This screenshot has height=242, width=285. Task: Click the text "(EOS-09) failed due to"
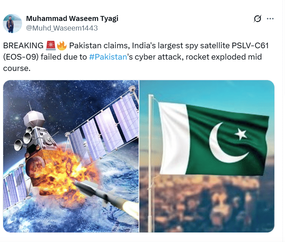coord(45,57)
